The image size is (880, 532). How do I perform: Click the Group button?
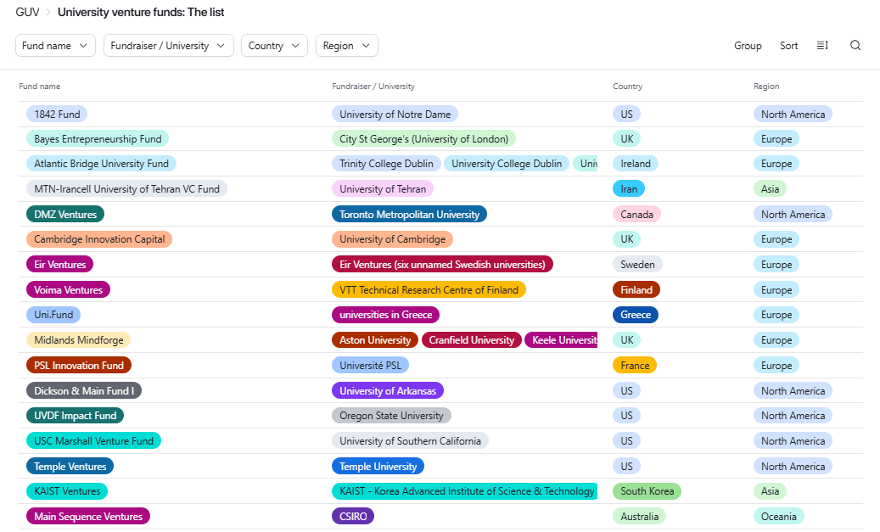pyautogui.click(x=748, y=46)
